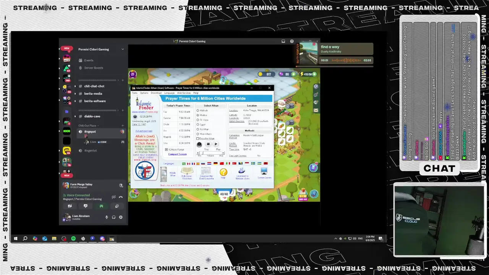Open the Screen Savers monitor icon

[264, 171]
